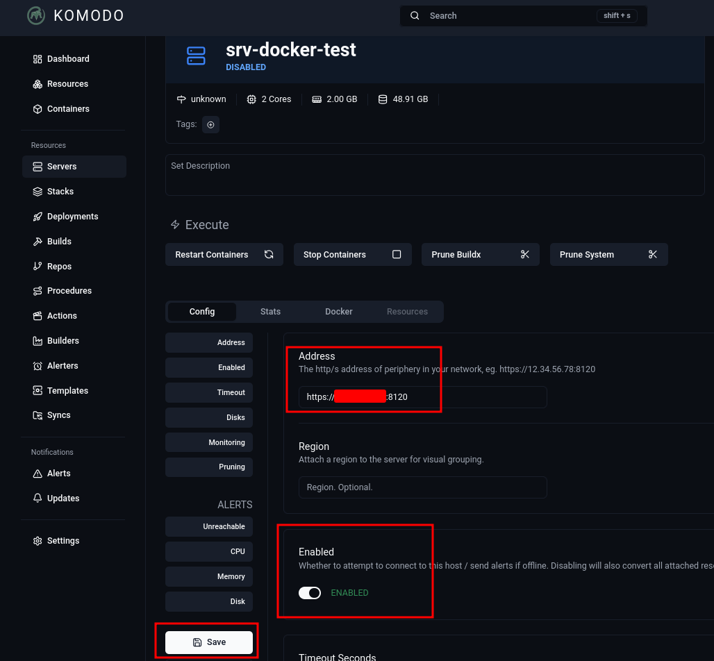Open the Syncs page
Screen dimensions: 714x661
pyautogui.click(x=52, y=415)
